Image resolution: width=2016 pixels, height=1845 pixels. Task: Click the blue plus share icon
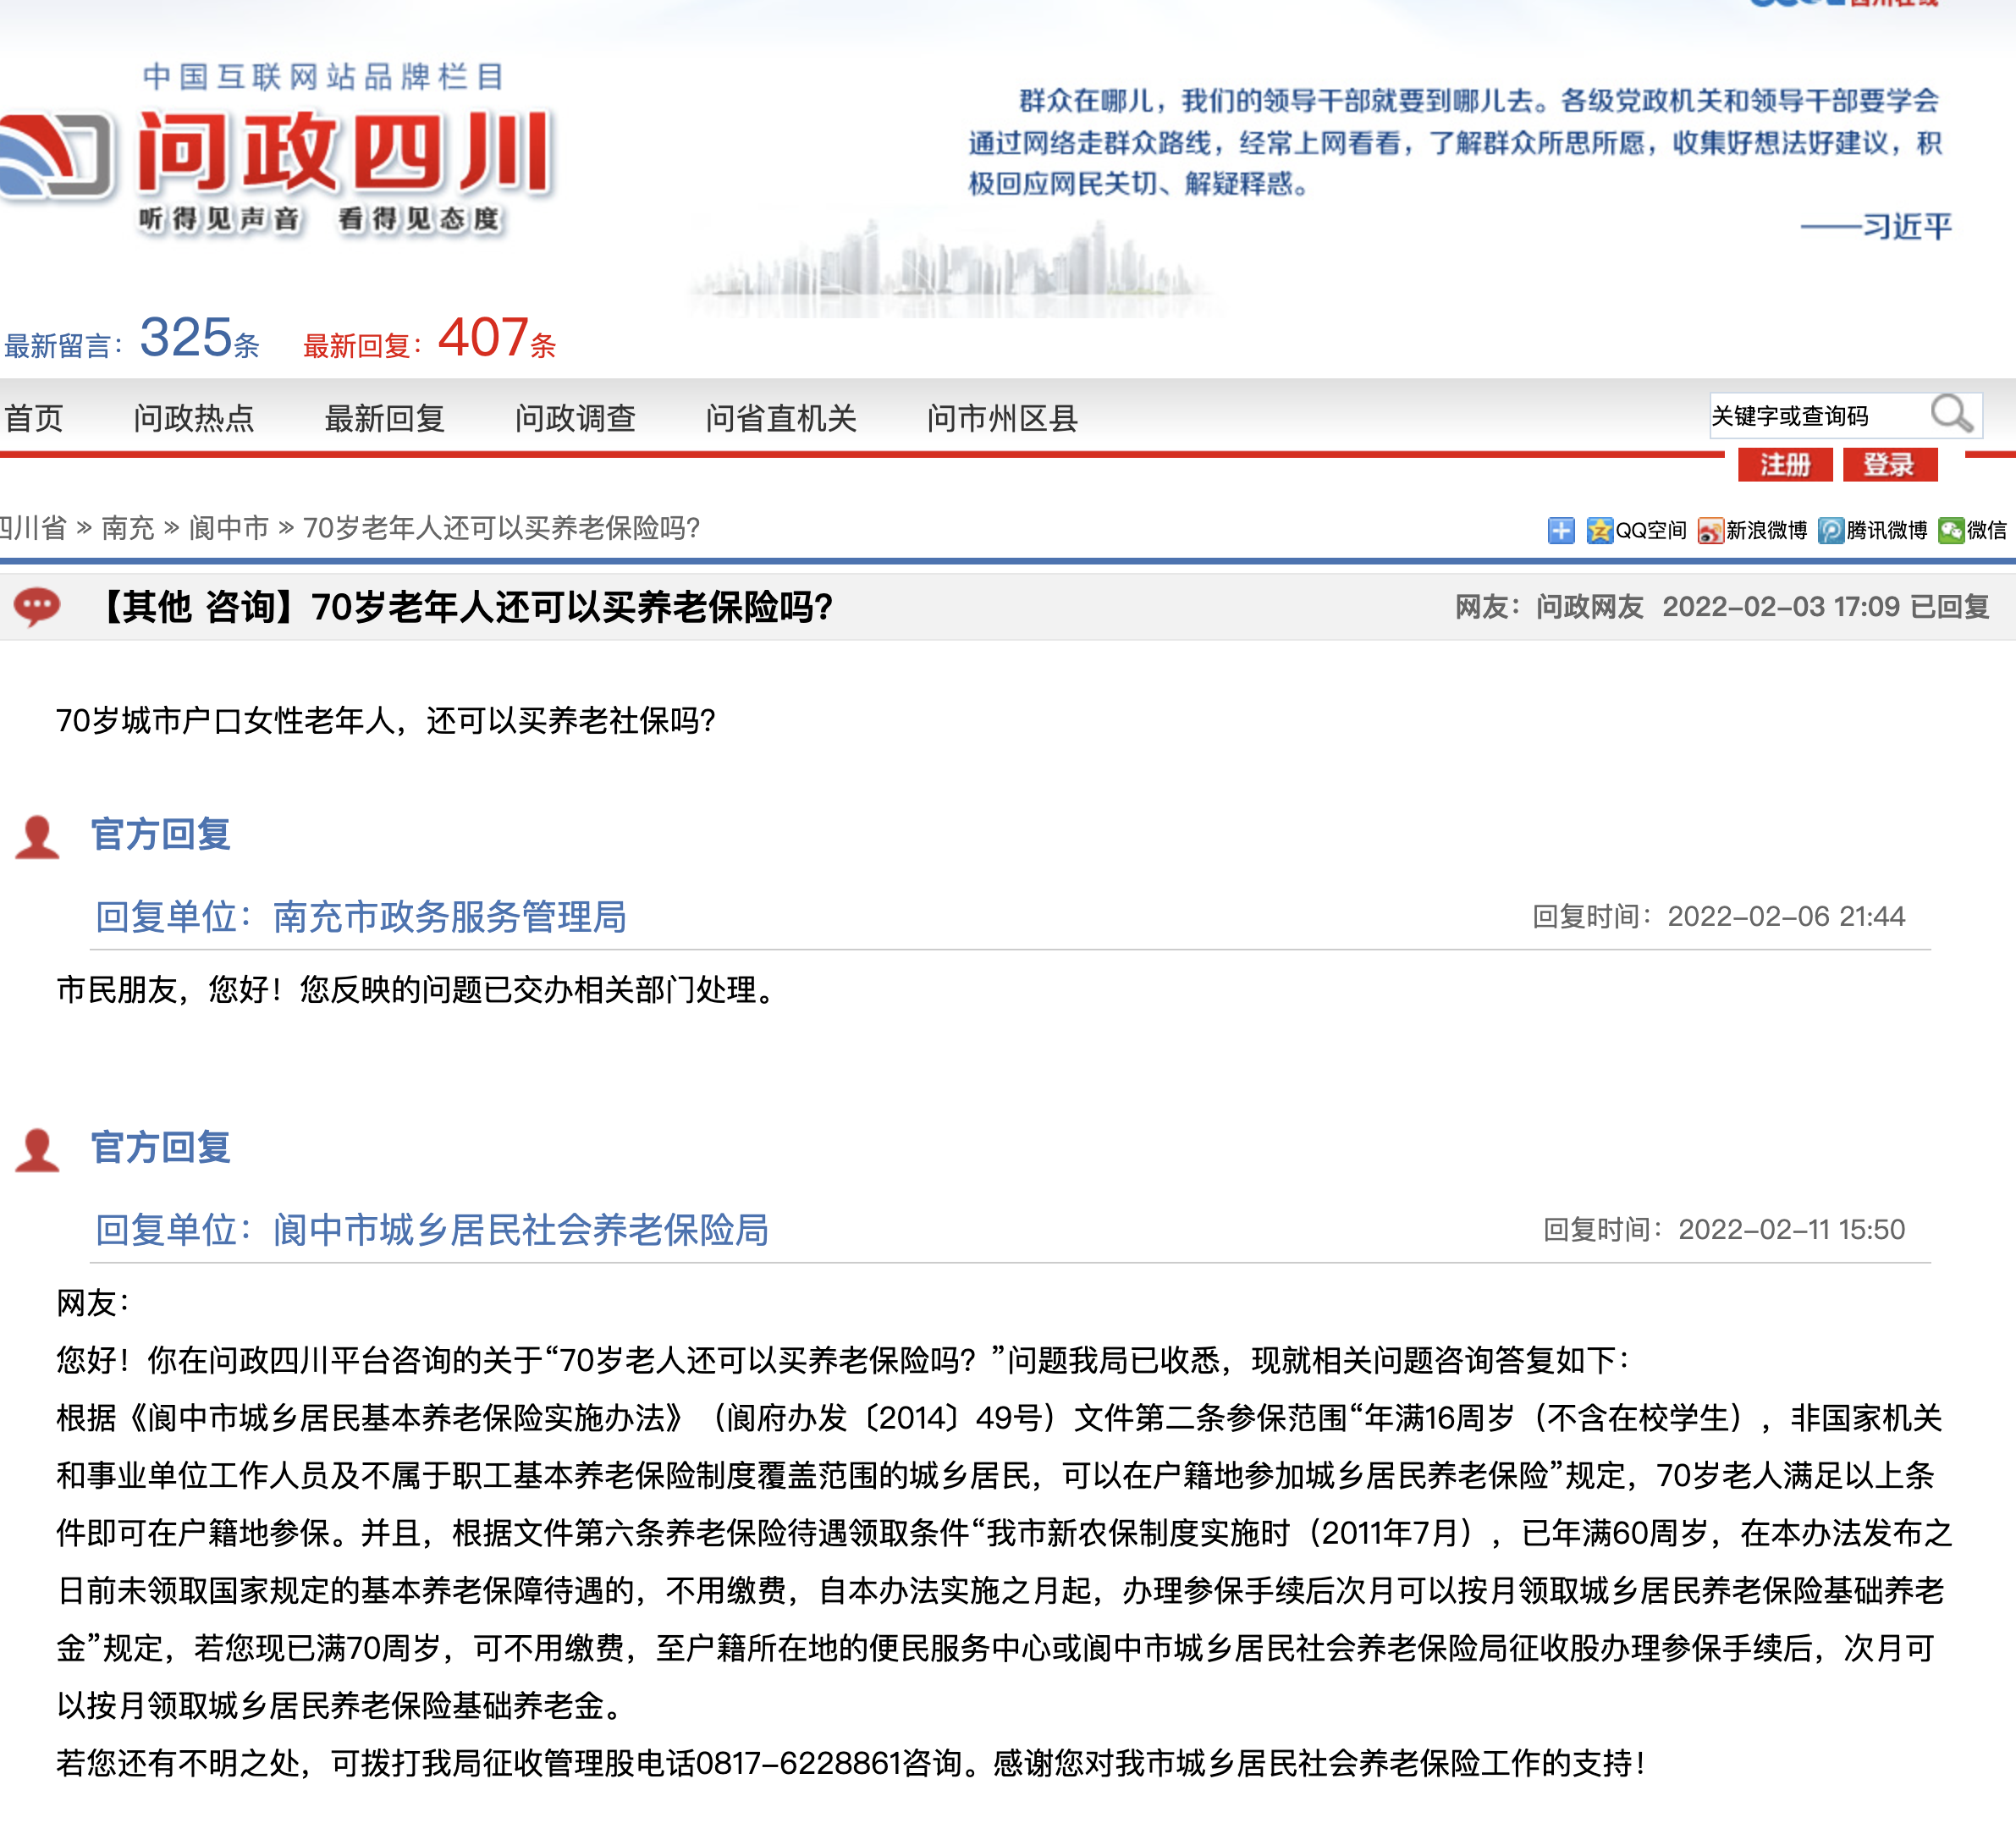pos(1560,530)
